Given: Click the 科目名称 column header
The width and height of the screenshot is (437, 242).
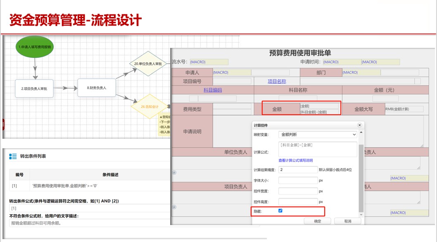Looking at the screenshot, I should click(x=298, y=90).
